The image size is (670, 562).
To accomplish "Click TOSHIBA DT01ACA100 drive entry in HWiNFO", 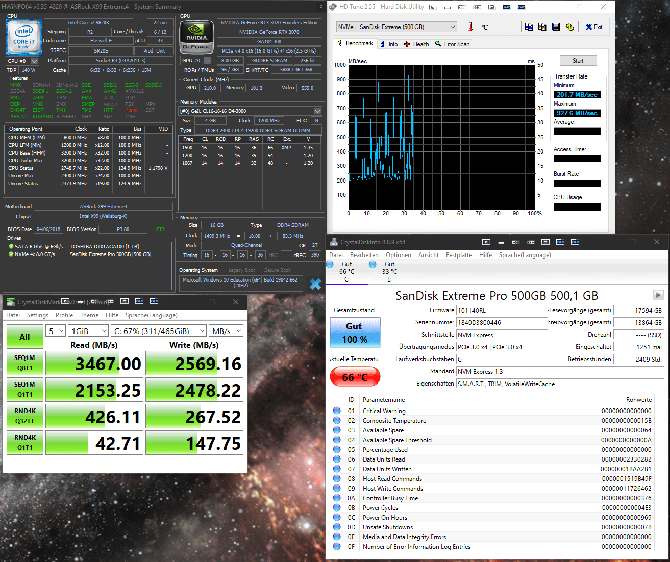I will click(104, 246).
